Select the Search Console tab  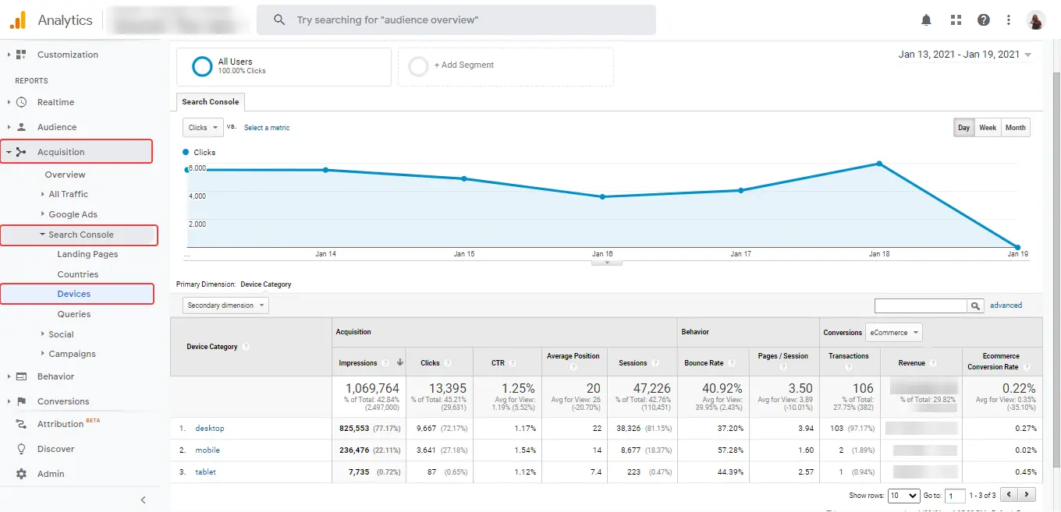tap(210, 101)
